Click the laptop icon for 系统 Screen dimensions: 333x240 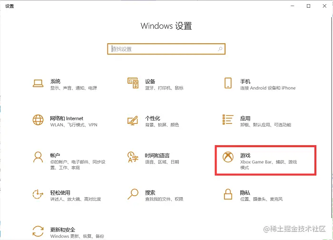point(38,83)
